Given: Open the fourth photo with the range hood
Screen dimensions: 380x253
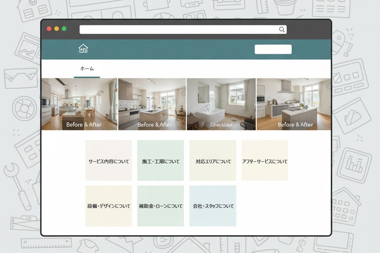Looking at the screenshot, I should (x=294, y=101).
